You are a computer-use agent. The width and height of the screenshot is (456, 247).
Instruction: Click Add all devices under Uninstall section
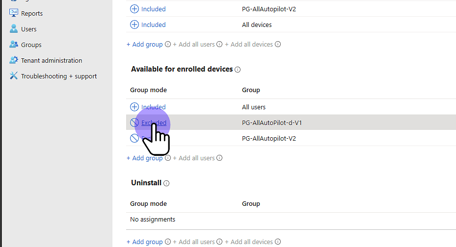pyautogui.click(x=249, y=242)
